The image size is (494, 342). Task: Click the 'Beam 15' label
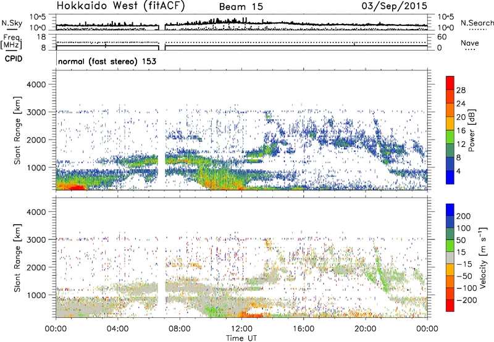[x=241, y=7]
